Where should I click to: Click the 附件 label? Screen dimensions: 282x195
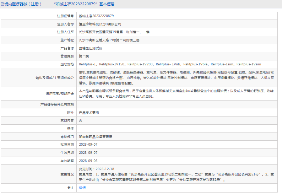coord(70,113)
